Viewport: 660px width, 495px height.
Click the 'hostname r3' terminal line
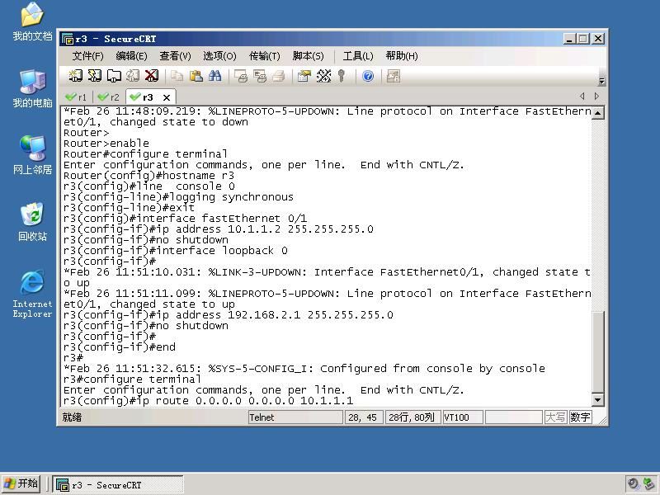pyautogui.click(x=148, y=176)
